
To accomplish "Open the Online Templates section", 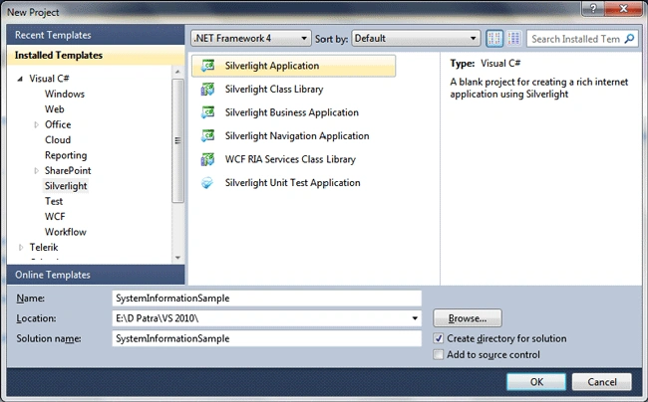I will coord(96,275).
